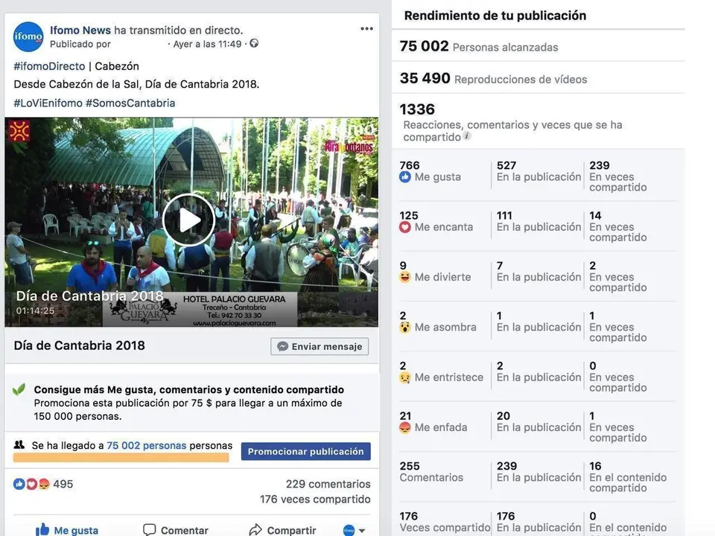Open the 229 comentarios list
This screenshot has height=536, width=715.
(328, 484)
